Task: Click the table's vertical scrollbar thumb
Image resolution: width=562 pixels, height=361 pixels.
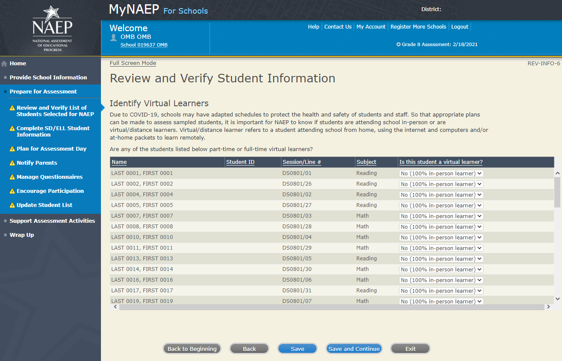Action: point(557,192)
